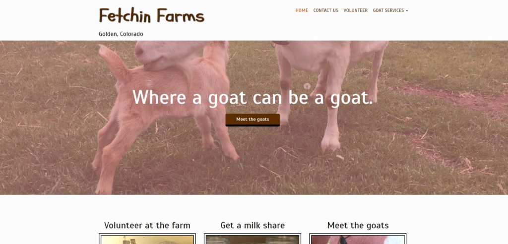
Task: Open the Meet the goats section heading
Action: coord(358,225)
